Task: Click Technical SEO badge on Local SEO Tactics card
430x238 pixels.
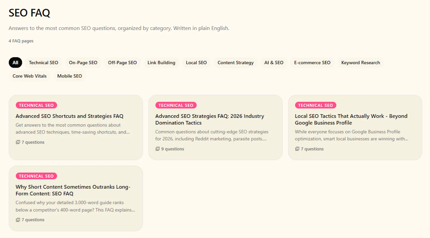Action: [316, 105]
